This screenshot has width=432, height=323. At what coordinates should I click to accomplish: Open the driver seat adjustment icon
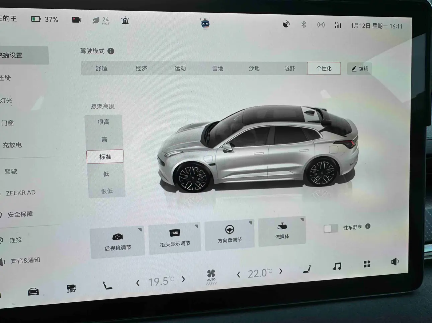click(107, 285)
